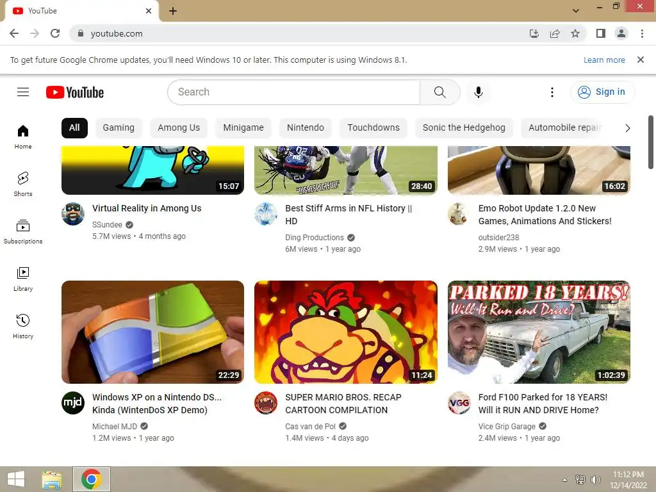Image resolution: width=656 pixels, height=492 pixels.
Task: Open Shorts in sidebar
Action: 23,184
